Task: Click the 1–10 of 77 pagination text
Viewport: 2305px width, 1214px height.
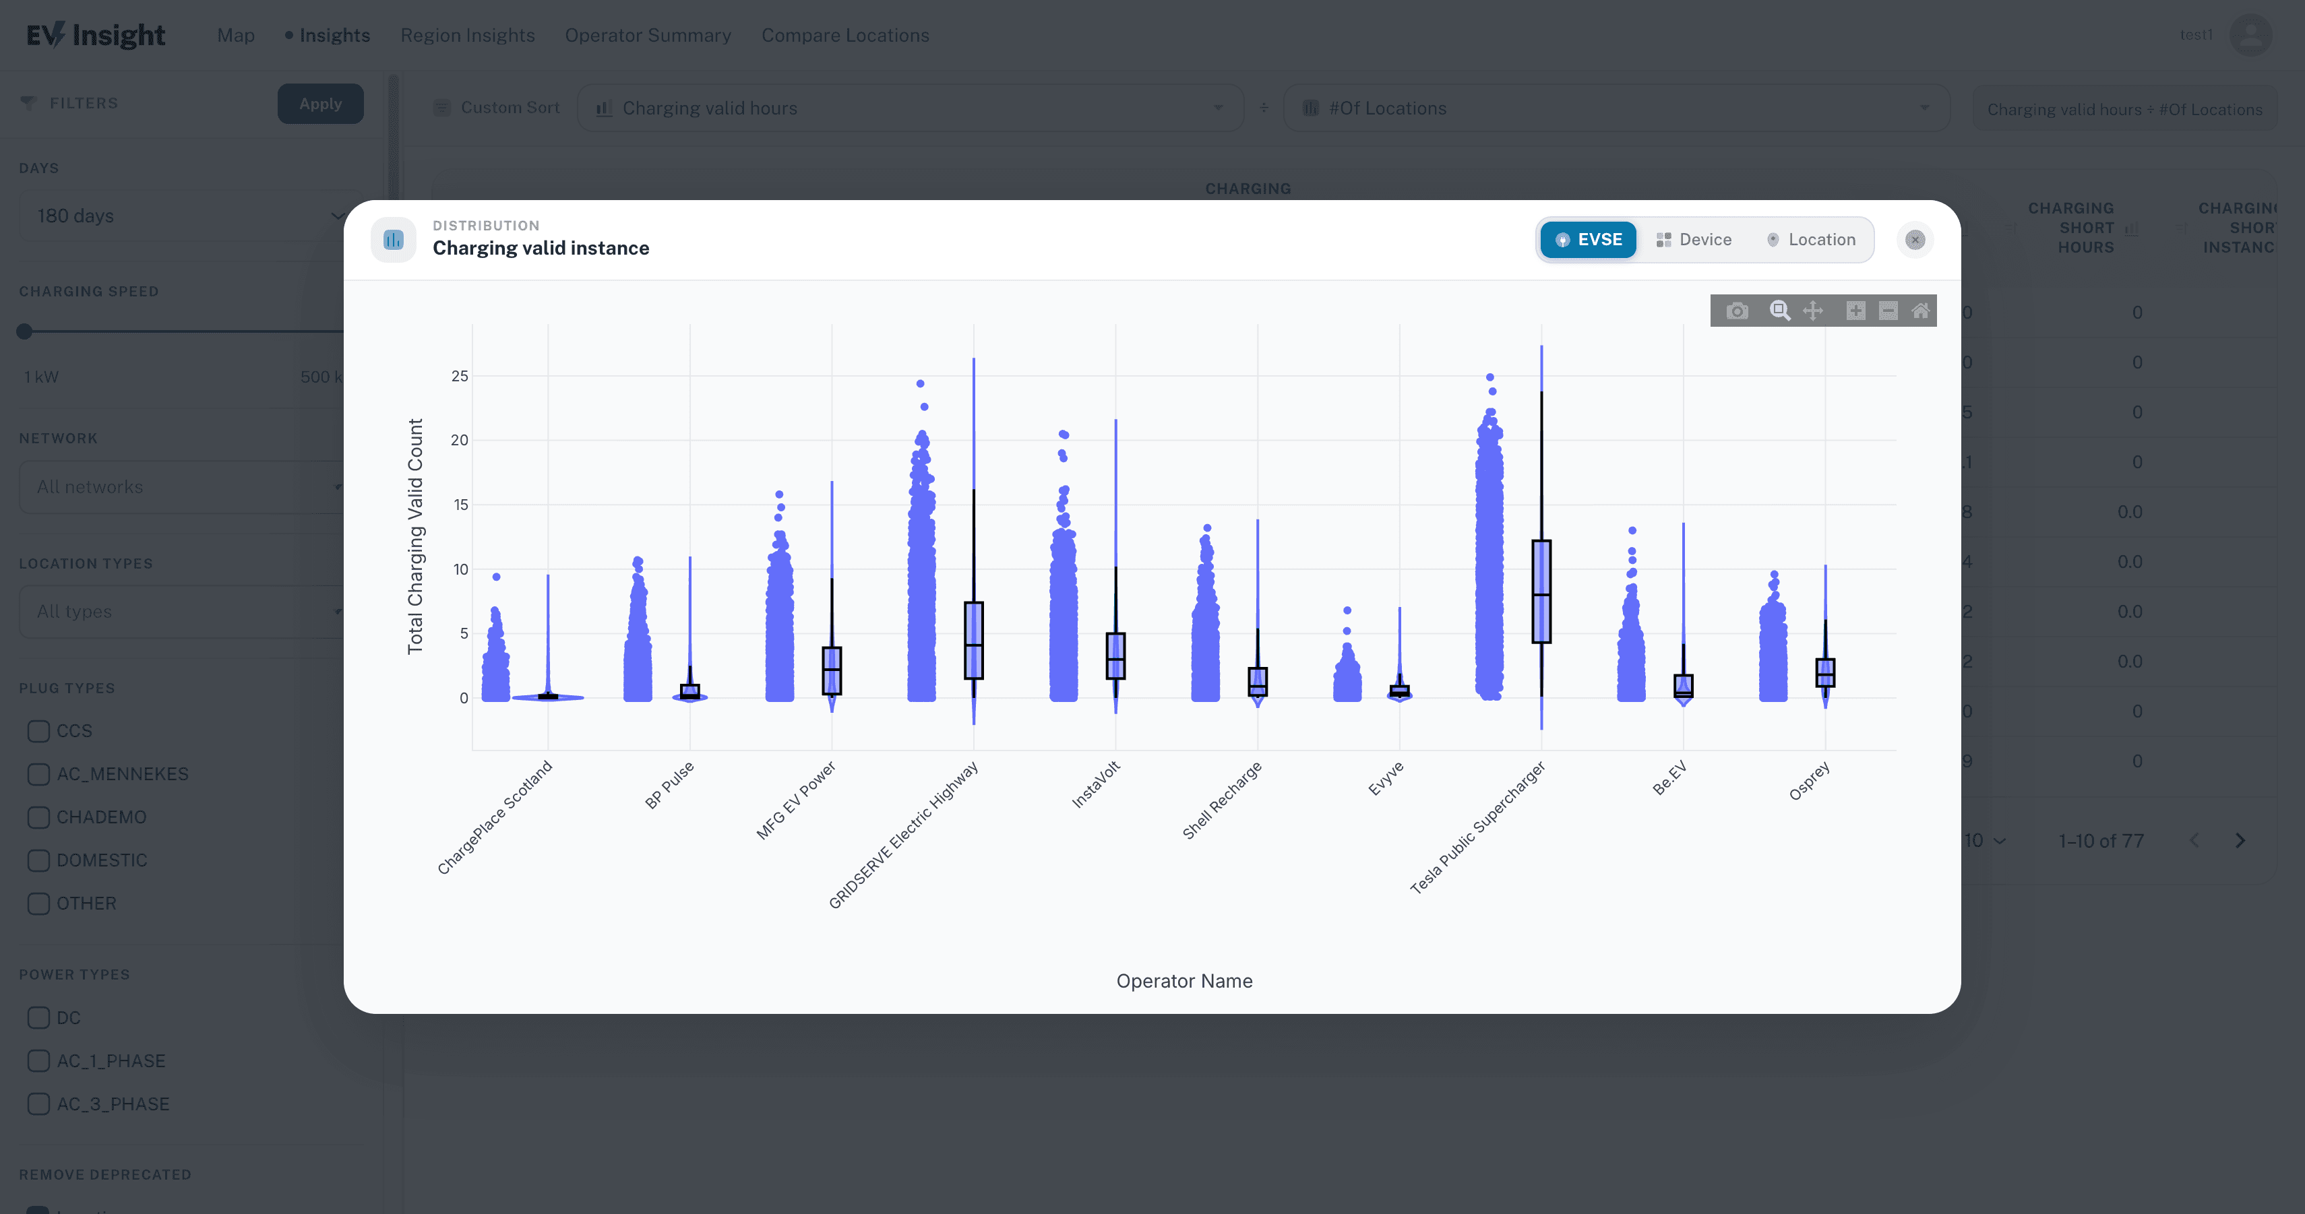Action: tap(2101, 841)
